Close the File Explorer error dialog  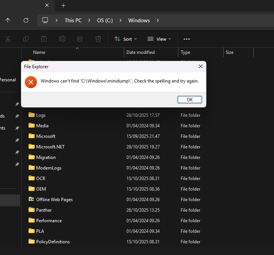pyautogui.click(x=201, y=67)
